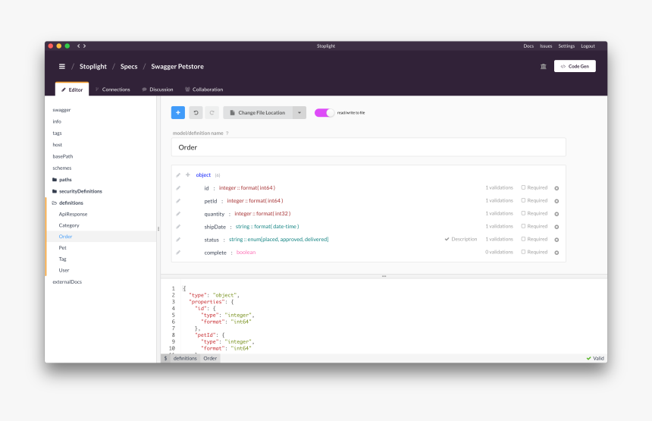652x421 pixels.
Task: Click the institution building icon
Action: pyautogui.click(x=543, y=67)
